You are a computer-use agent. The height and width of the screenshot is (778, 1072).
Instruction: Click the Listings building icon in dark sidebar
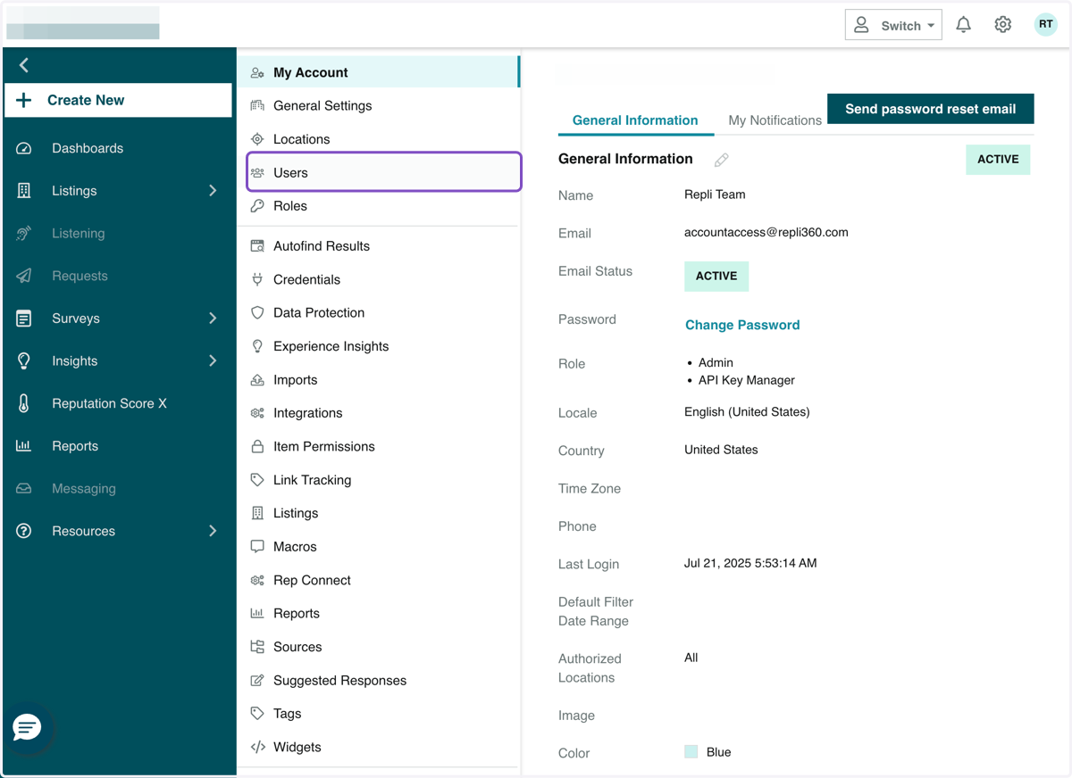(x=24, y=191)
